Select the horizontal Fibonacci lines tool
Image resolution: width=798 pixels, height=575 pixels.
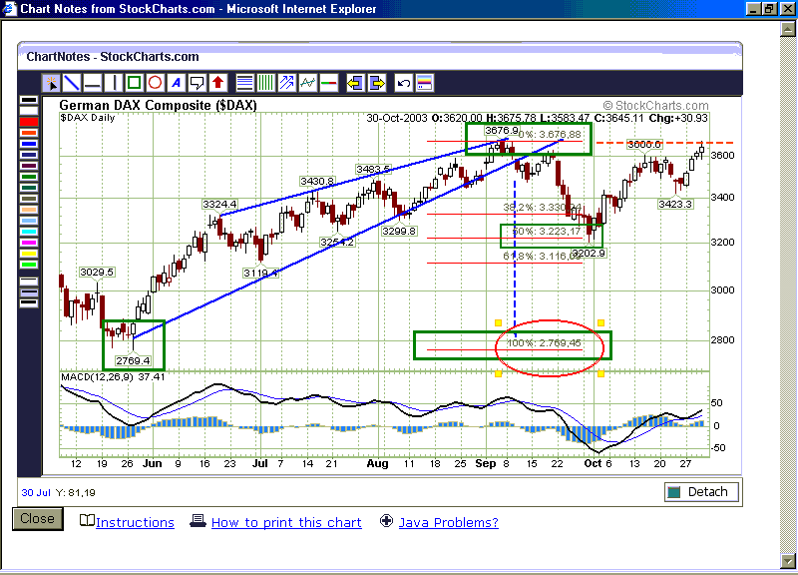coord(244,83)
